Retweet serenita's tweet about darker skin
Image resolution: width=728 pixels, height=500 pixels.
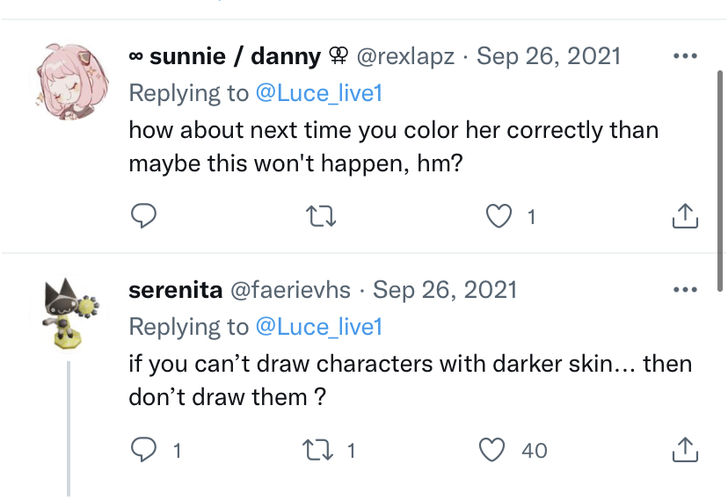[315, 451]
